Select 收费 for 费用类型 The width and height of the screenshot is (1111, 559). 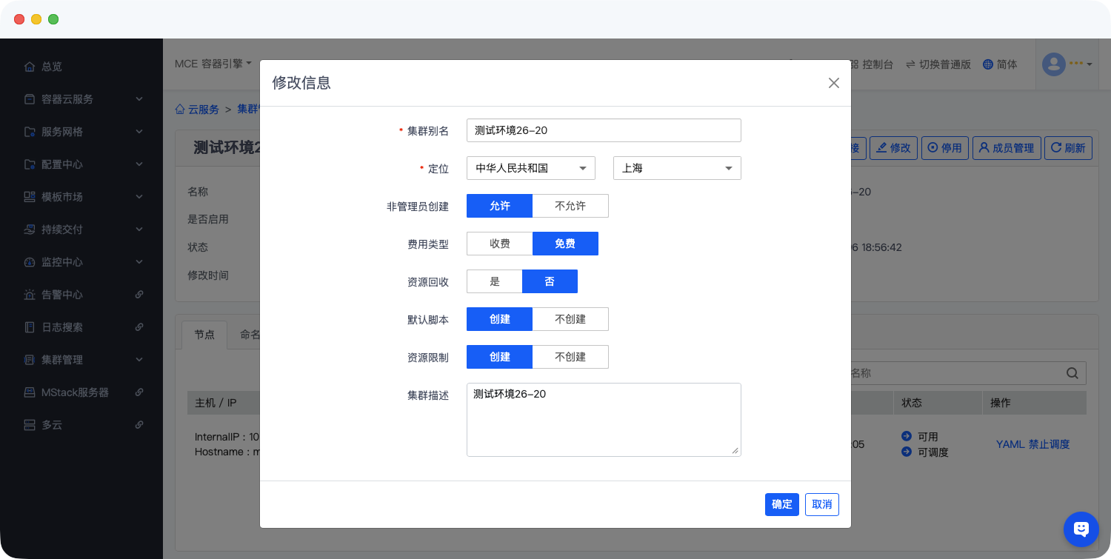[x=499, y=244]
